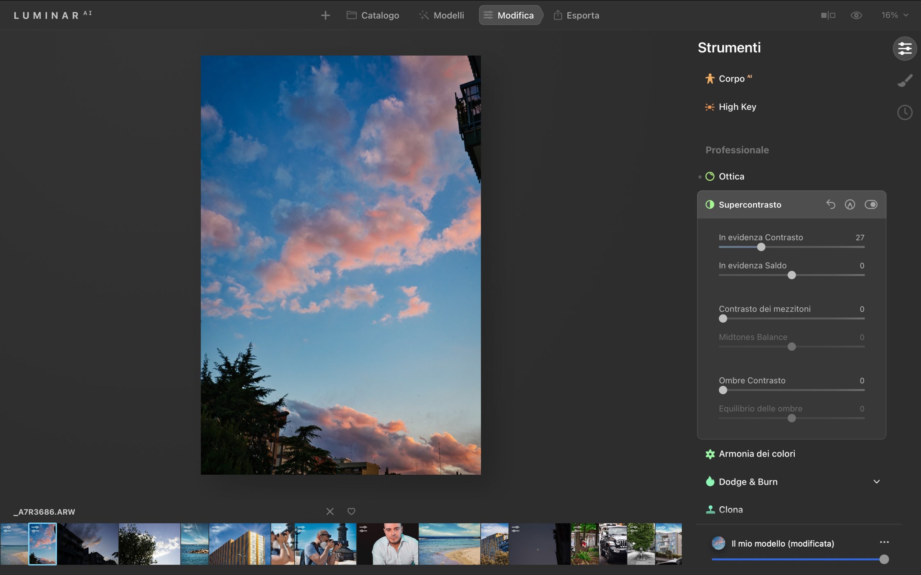Click the Dodge & Burn flame icon
Screen dimensions: 921x575
click(710, 482)
